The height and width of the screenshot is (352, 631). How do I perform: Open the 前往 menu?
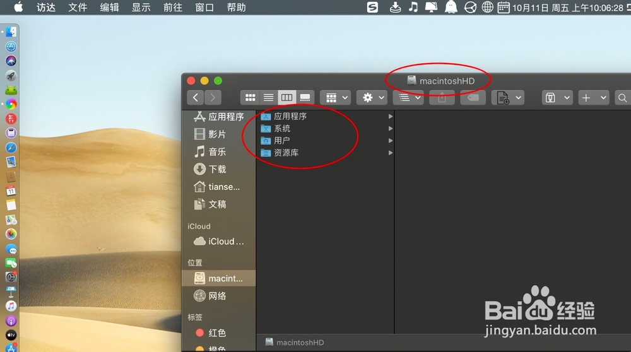[x=173, y=7]
